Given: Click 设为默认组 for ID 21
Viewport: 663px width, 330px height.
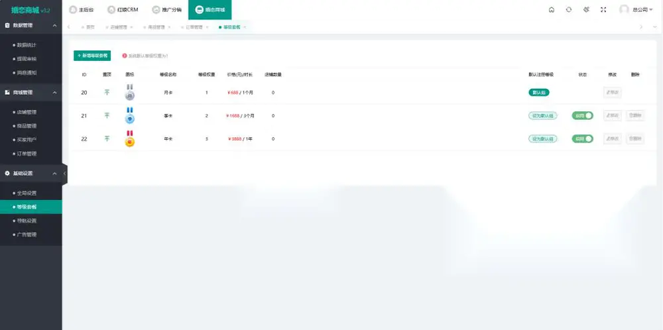Looking at the screenshot, I should pos(542,115).
